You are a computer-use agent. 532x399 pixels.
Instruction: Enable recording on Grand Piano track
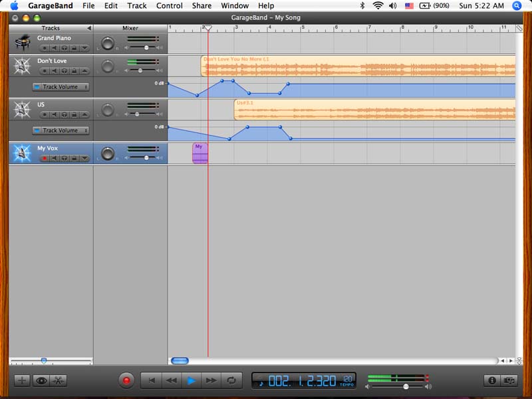tap(45, 48)
